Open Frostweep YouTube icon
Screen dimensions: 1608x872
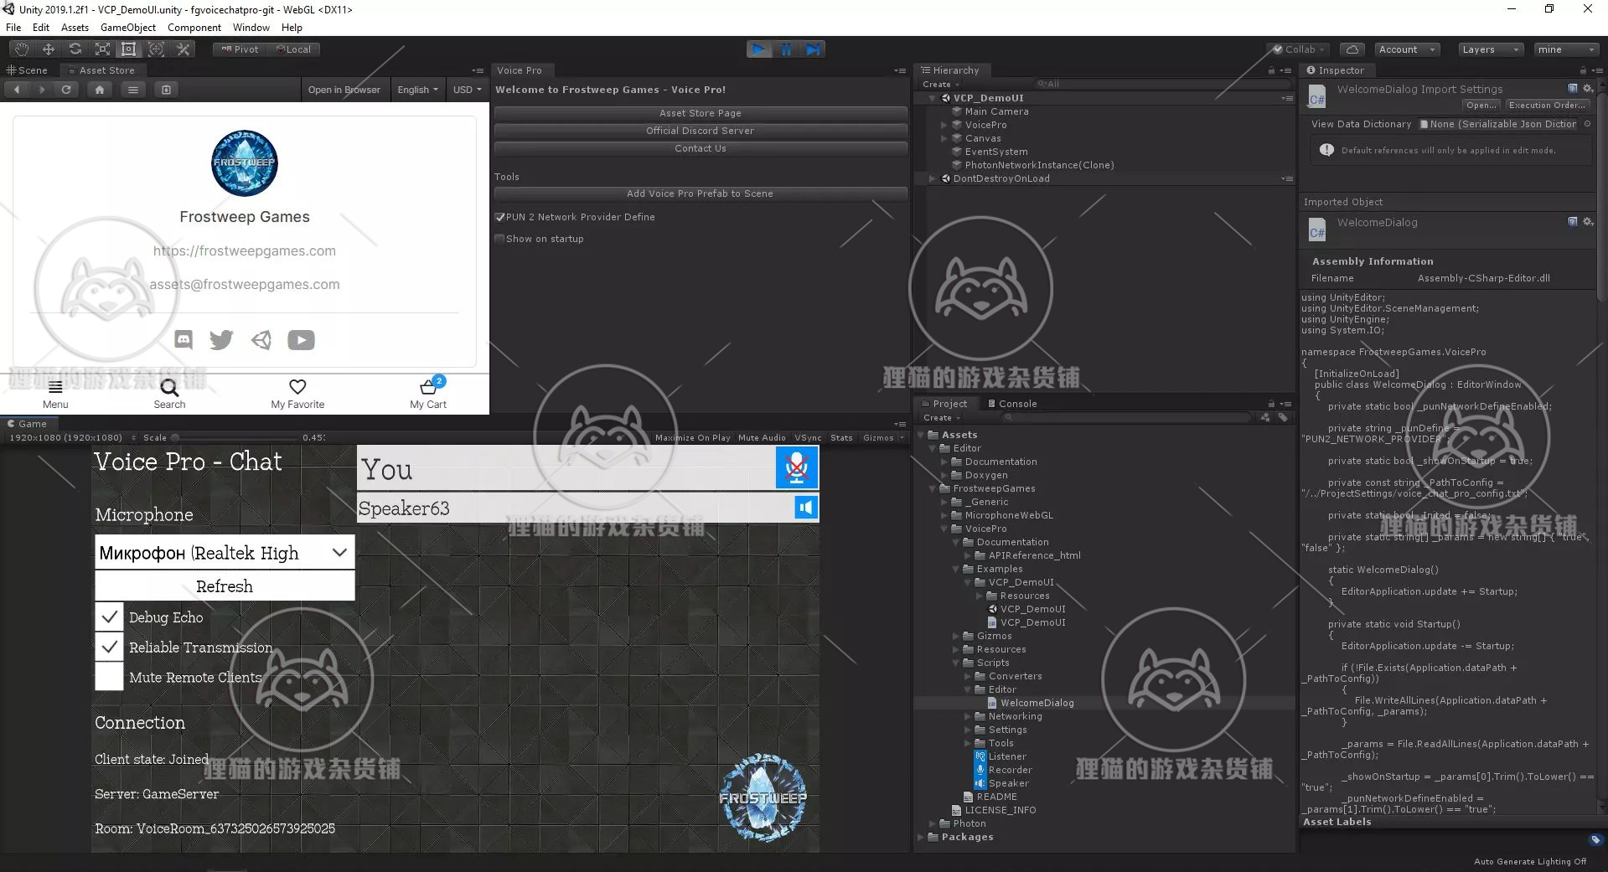(x=302, y=339)
